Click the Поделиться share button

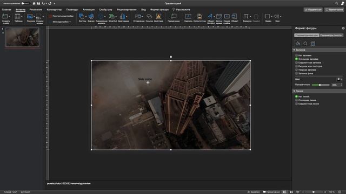[x=313, y=10]
